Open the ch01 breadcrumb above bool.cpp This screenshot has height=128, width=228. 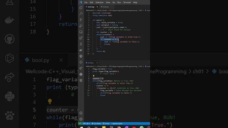click(x=141, y=10)
